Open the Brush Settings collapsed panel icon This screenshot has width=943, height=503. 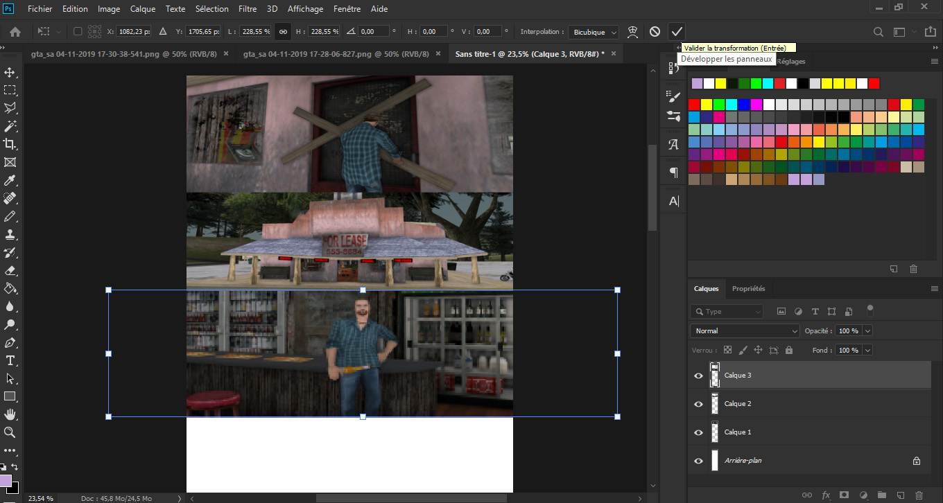click(x=673, y=96)
